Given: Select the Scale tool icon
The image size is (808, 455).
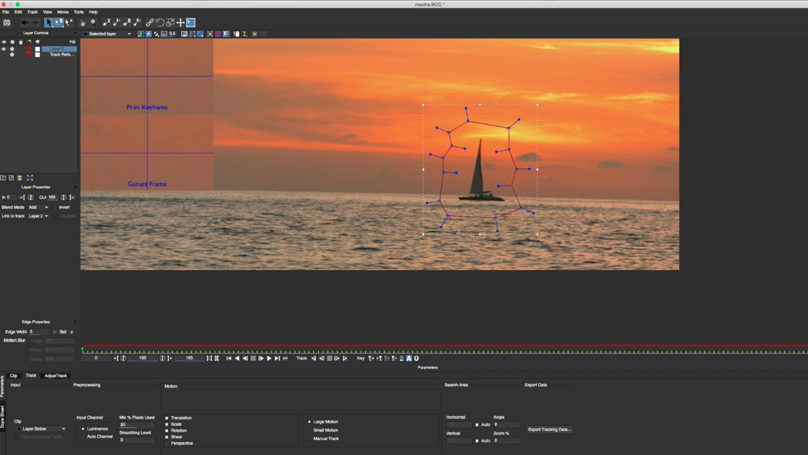Looking at the screenshot, I should (170, 23).
